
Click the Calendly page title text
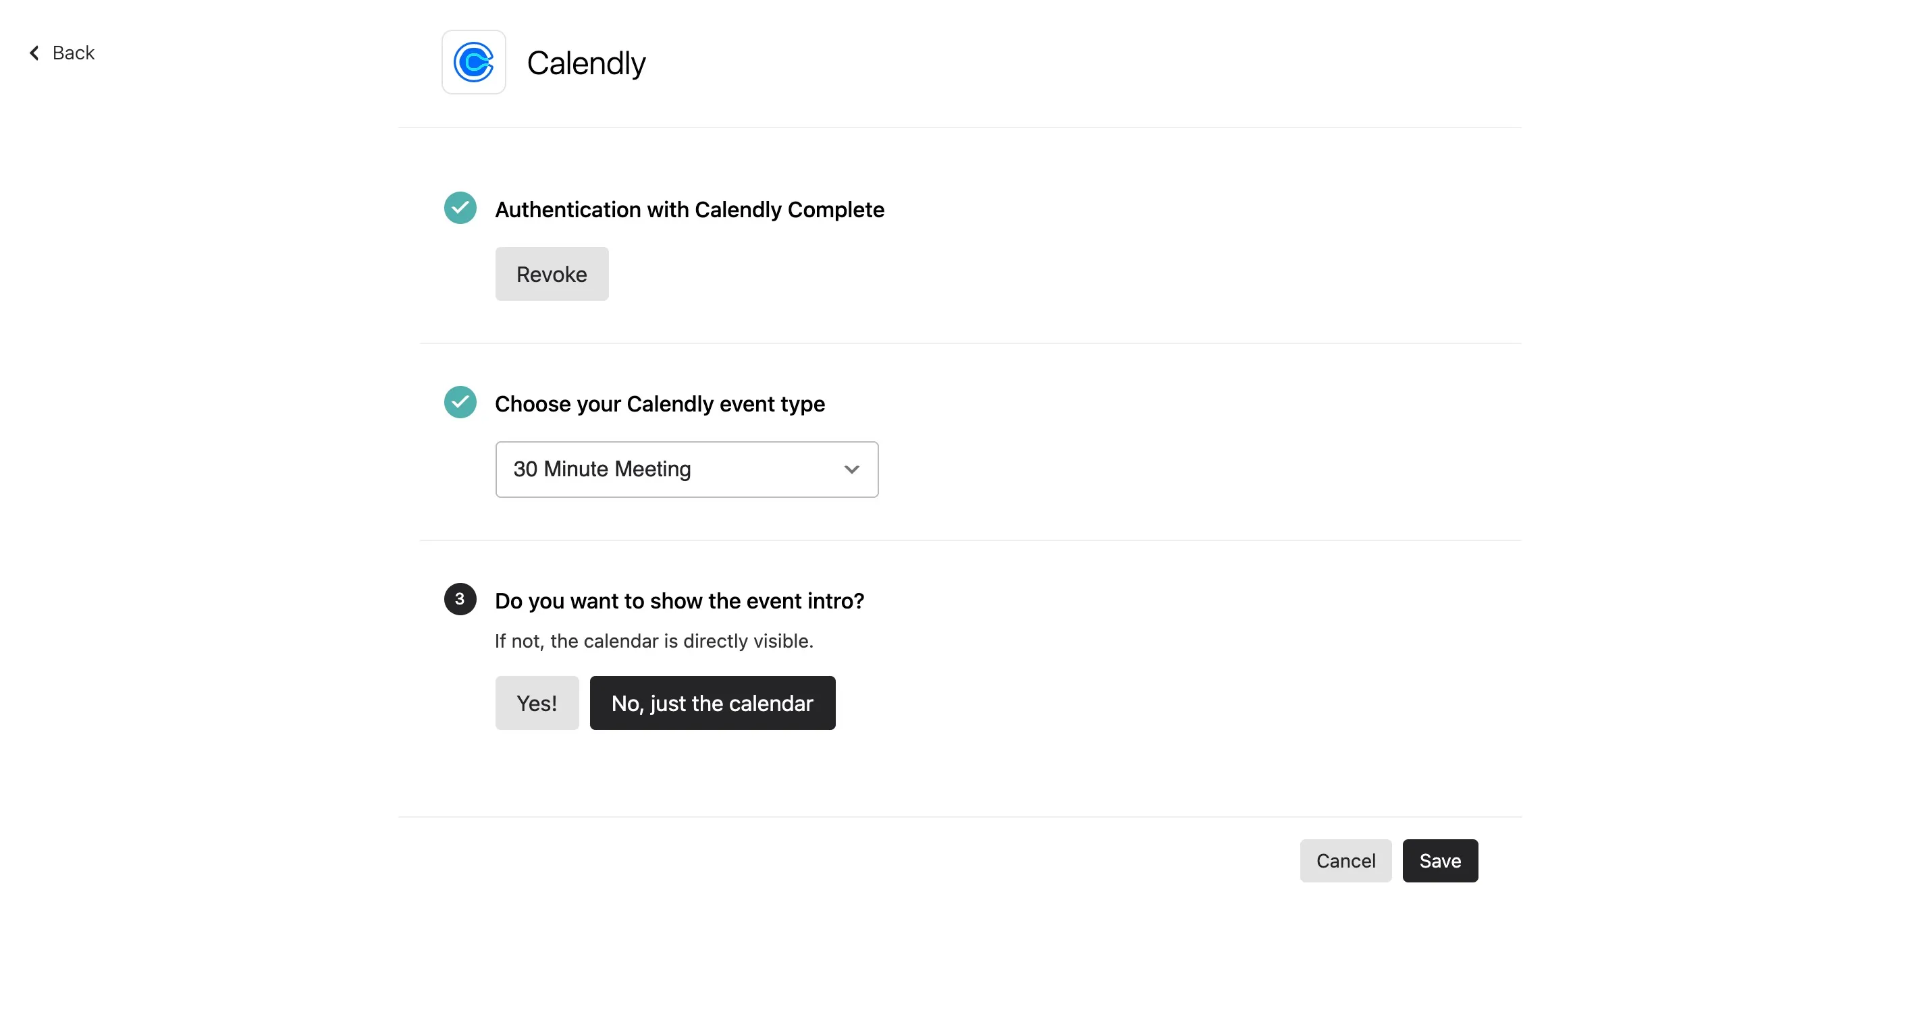(586, 63)
